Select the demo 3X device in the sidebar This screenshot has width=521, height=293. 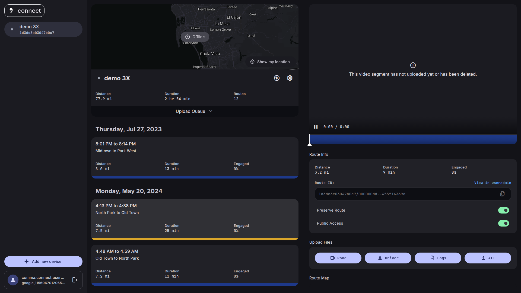(43, 29)
